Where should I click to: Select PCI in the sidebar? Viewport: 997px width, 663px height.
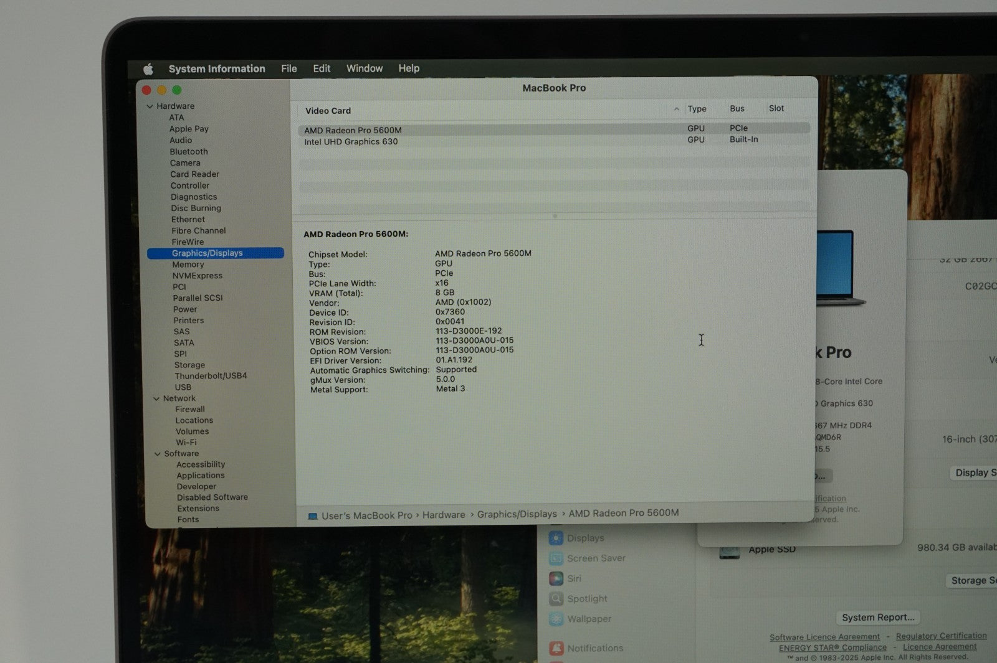179,287
